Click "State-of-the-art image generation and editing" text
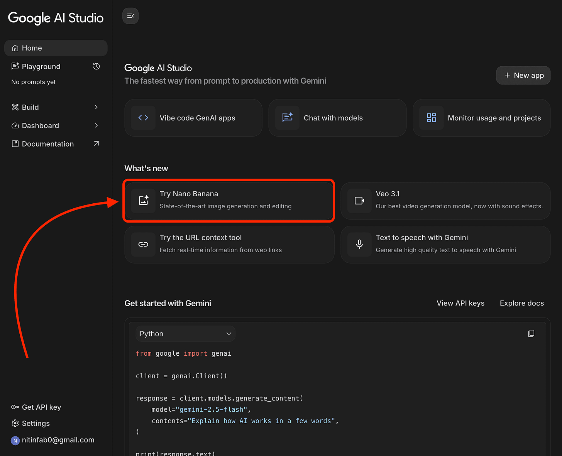Image resolution: width=562 pixels, height=456 pixels. tap(226, 206)
